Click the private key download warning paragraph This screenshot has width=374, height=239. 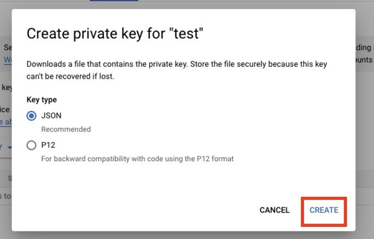176,70
